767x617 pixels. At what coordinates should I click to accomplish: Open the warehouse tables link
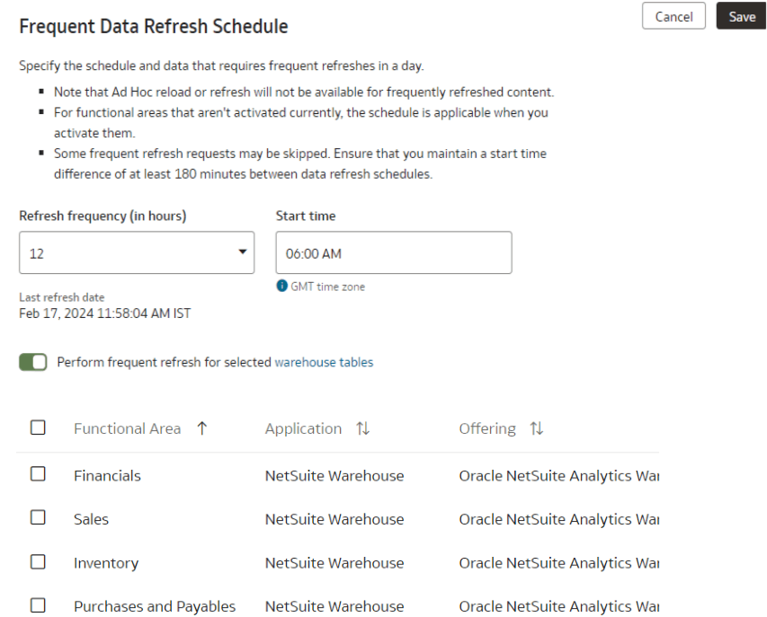click(x=324, y=362)
